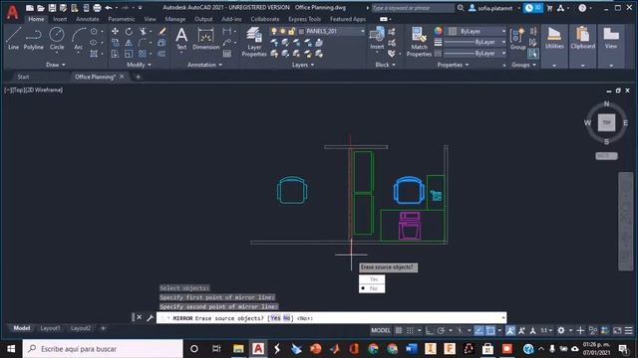This screenshot has height=358, width=638.
Task: Toggle snap mode in the status bar
Action: [410, 330]
